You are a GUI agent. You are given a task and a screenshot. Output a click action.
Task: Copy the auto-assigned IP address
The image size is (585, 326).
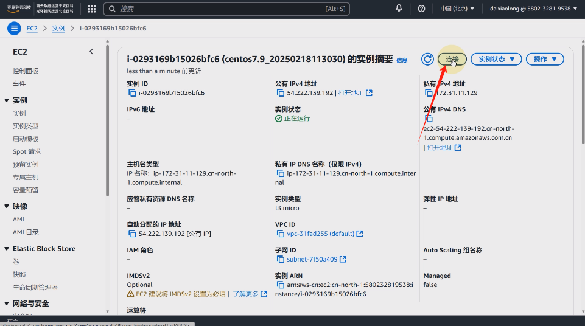[132, 234]
